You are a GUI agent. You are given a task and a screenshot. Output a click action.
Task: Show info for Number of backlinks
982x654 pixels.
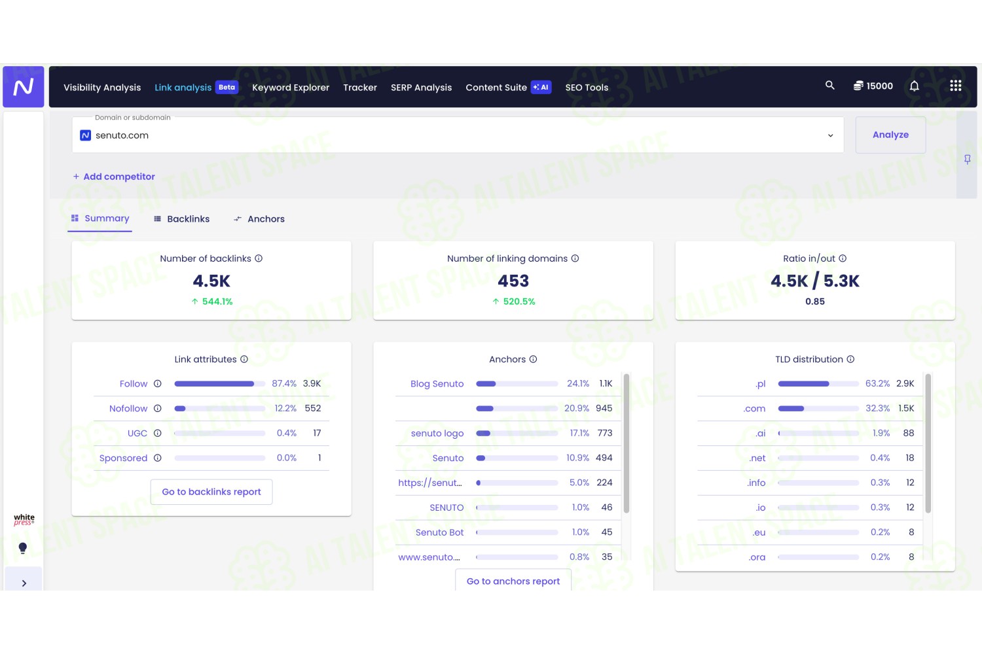[x=259, y=258]
